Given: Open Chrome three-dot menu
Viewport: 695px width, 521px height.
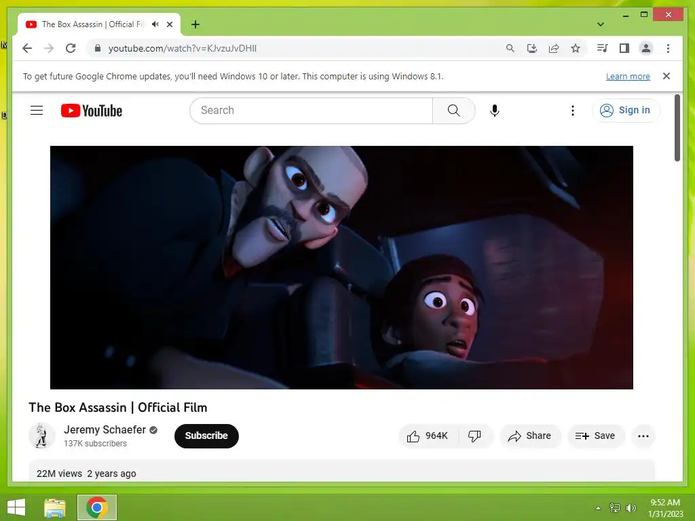Looking at the screenshot, I should click(x=668, y=48).
